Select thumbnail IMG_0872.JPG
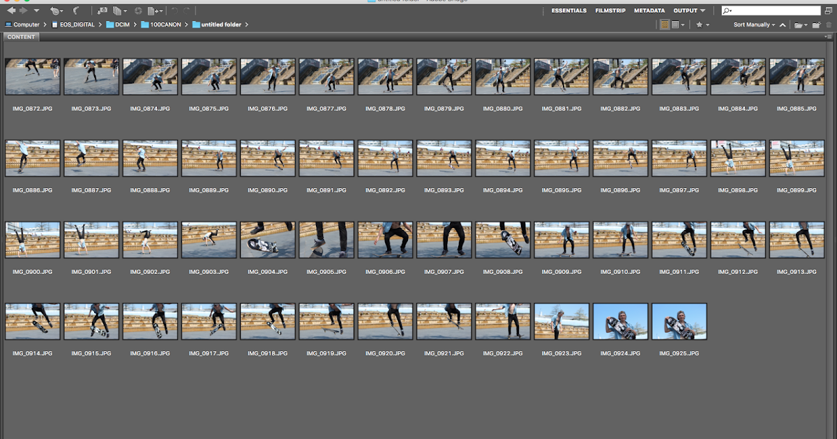This screenshot has height=439, width=837. pyautogui.click(x=33, y=77)
